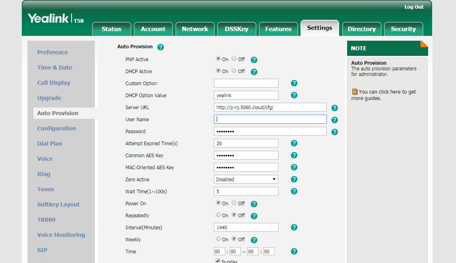456x263 pixels.
Task: Click help icon for Interval(Minutes)
Action: 294,227
